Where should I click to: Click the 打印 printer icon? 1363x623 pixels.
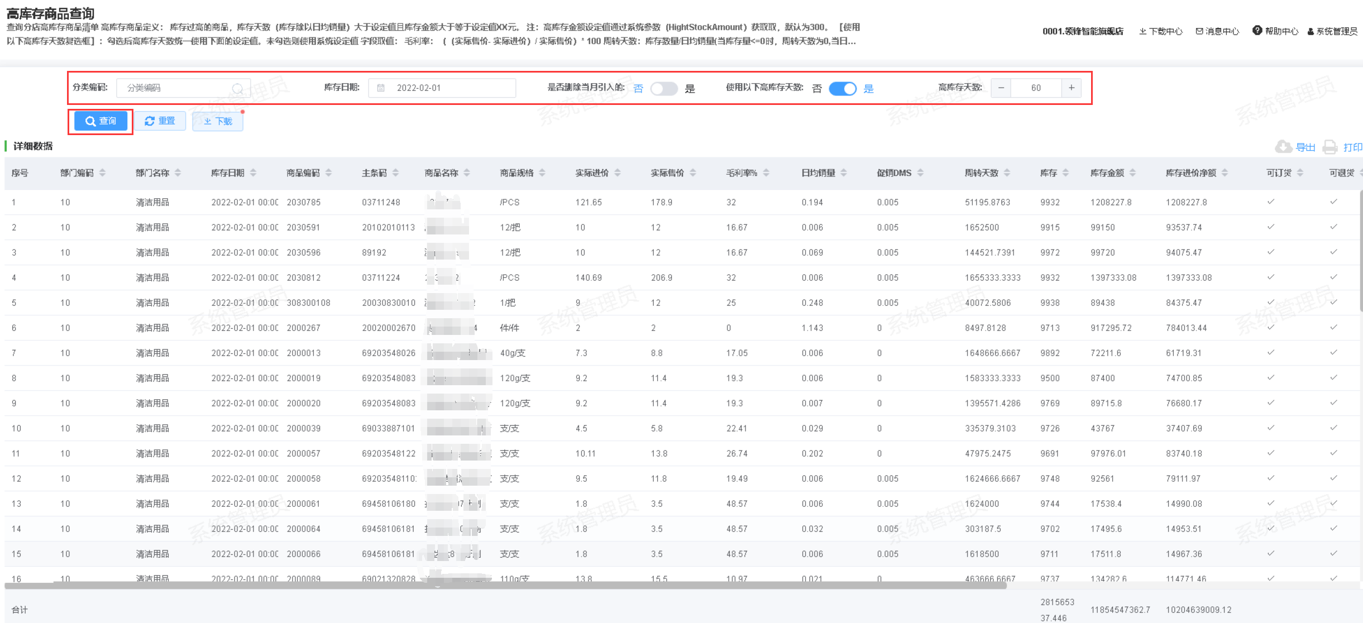[x=1330, y=147]
